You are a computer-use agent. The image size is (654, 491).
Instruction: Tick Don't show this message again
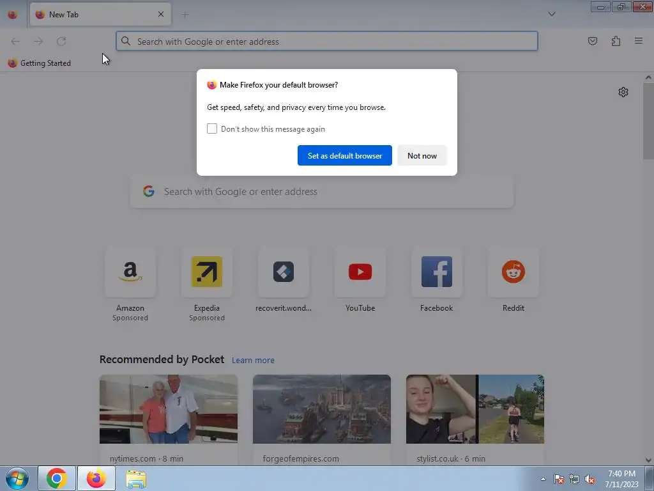(x=212, y=129)
